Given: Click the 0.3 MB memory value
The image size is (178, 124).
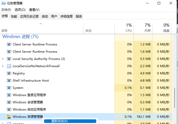Looking at the screenshot, I should pos(145,102).
